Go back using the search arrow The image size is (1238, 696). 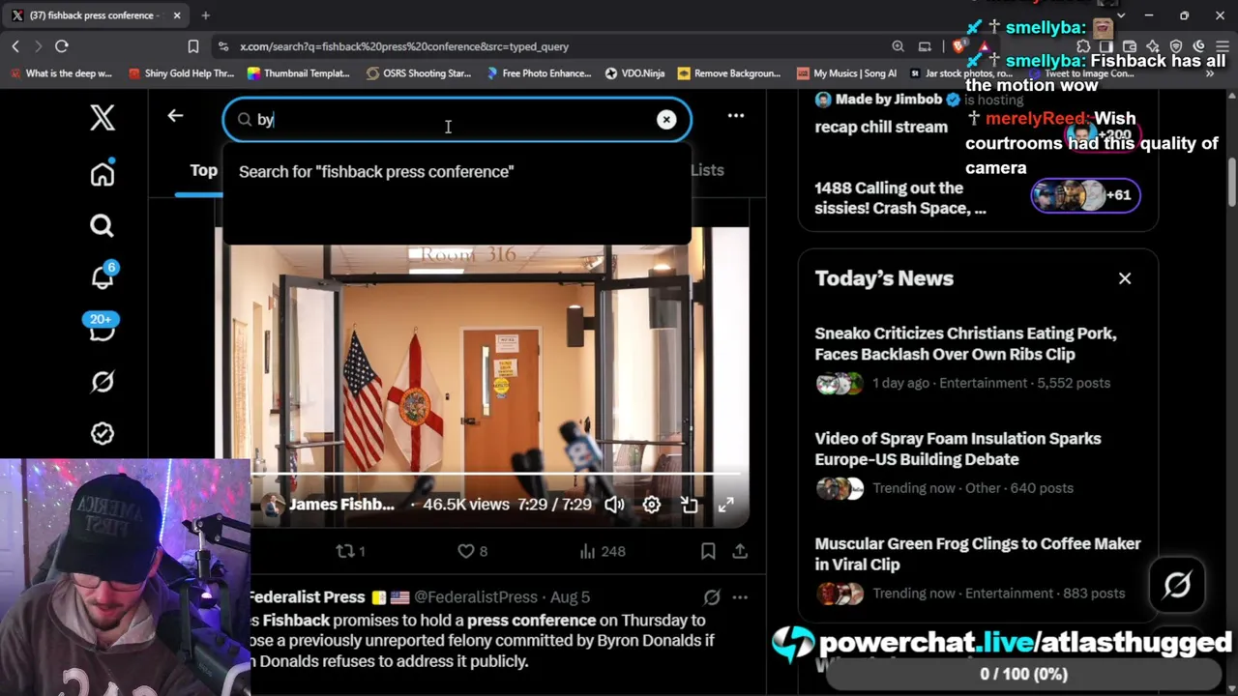pos(175,116)
